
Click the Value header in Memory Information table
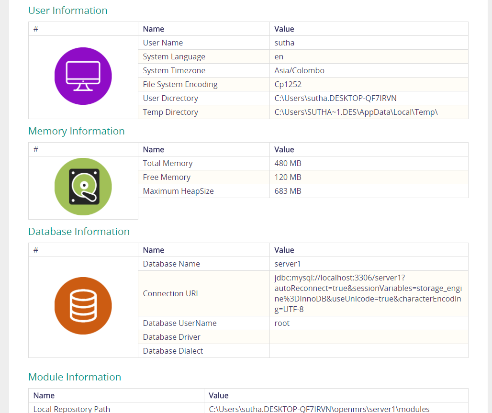point(284,149)
